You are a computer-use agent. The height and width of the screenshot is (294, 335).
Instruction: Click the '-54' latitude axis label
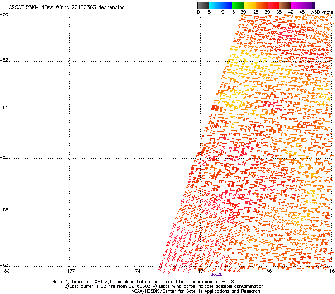point(4,107)
